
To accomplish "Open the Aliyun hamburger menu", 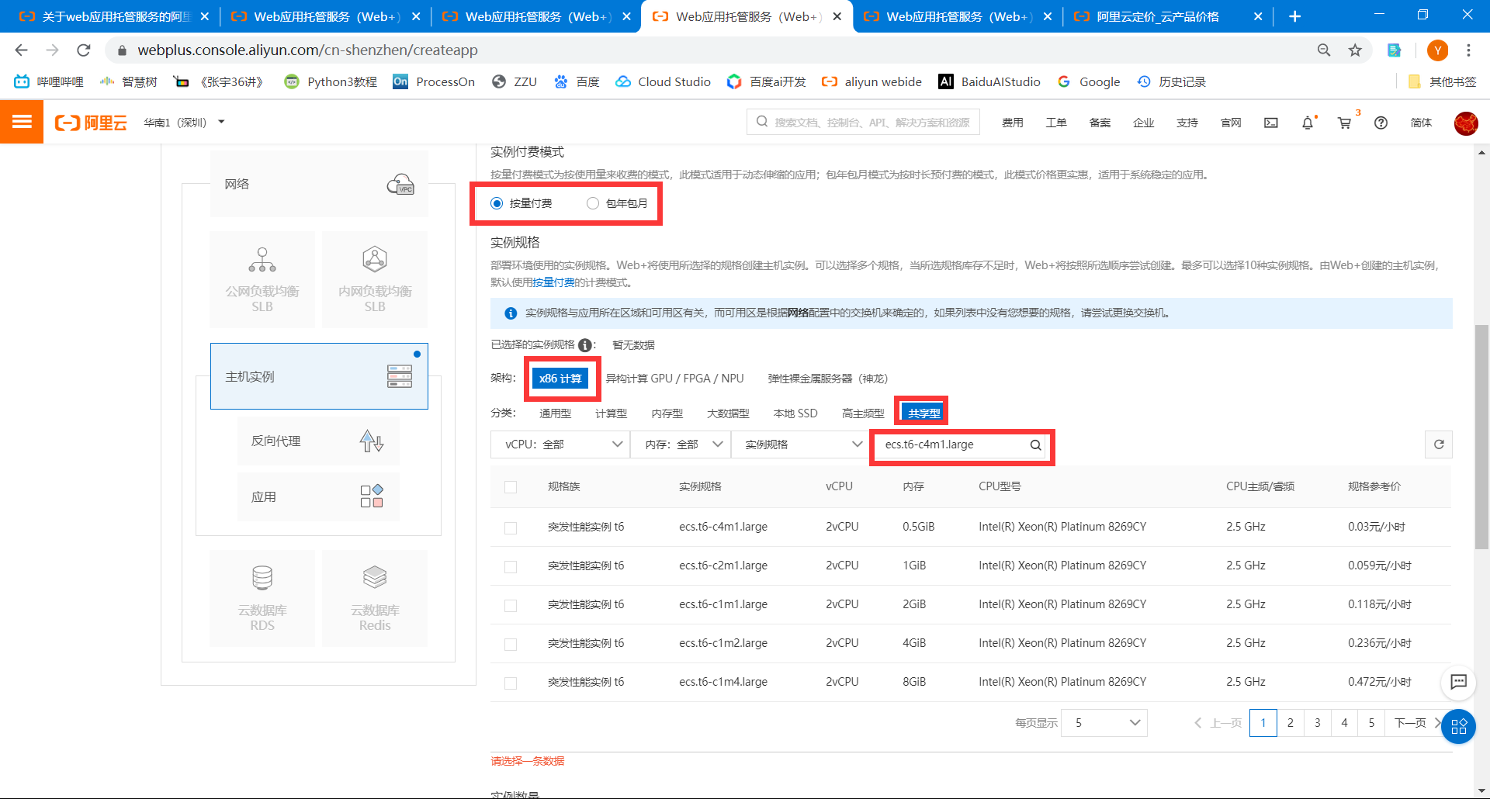I will click(22, 122).
